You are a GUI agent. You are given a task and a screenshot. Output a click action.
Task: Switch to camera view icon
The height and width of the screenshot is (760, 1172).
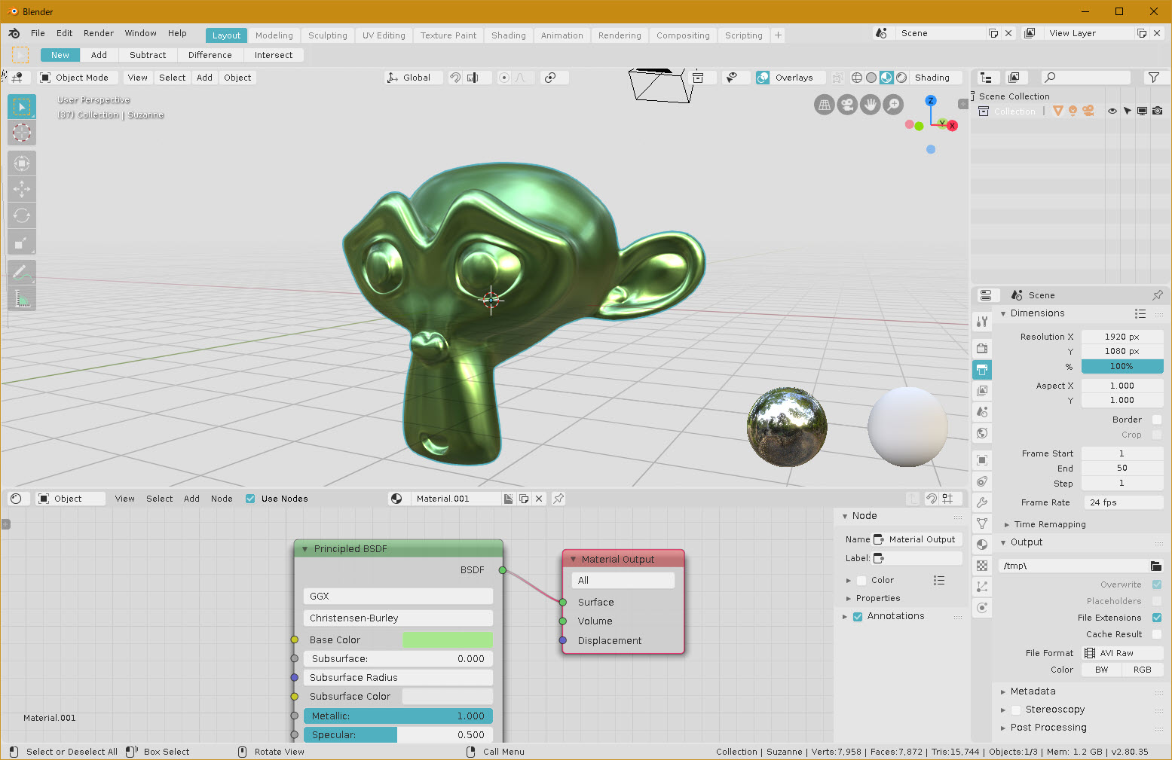[847, 105]
